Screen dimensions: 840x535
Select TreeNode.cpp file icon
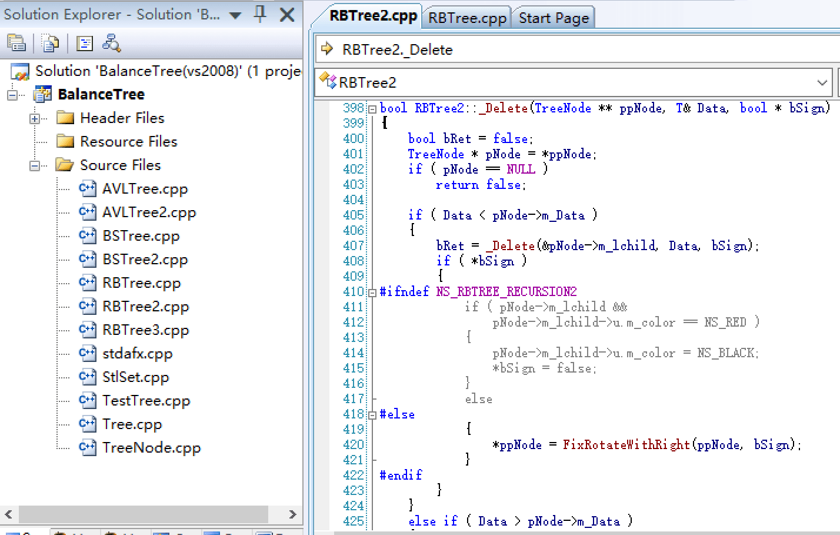click(x=88, y=447)
